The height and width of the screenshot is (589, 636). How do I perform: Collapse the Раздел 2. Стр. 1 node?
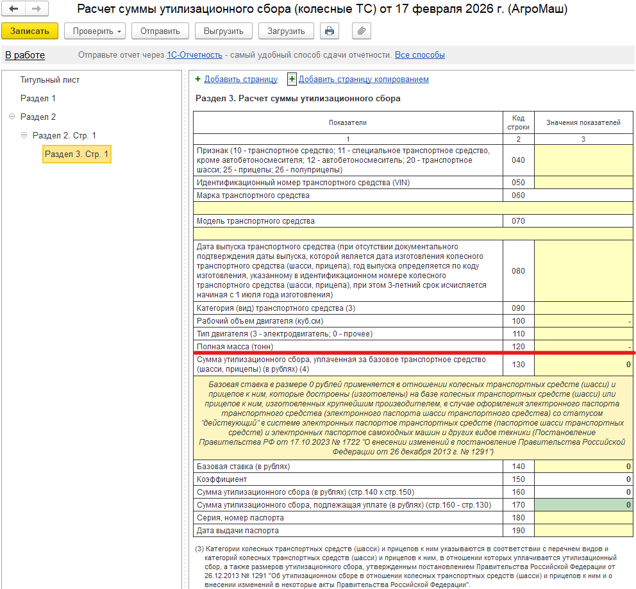point(24,135)
